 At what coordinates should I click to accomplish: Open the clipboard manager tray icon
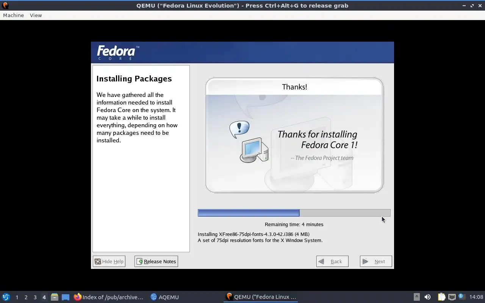(441, 297)
